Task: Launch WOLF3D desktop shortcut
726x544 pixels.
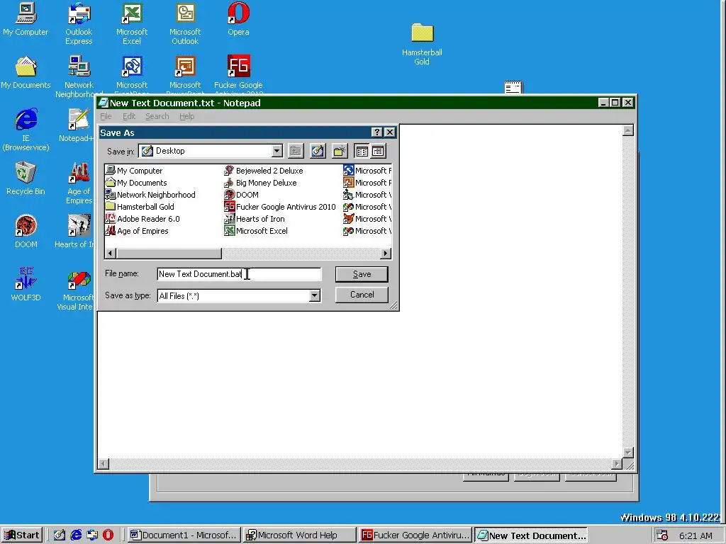Action: (26, 285)
